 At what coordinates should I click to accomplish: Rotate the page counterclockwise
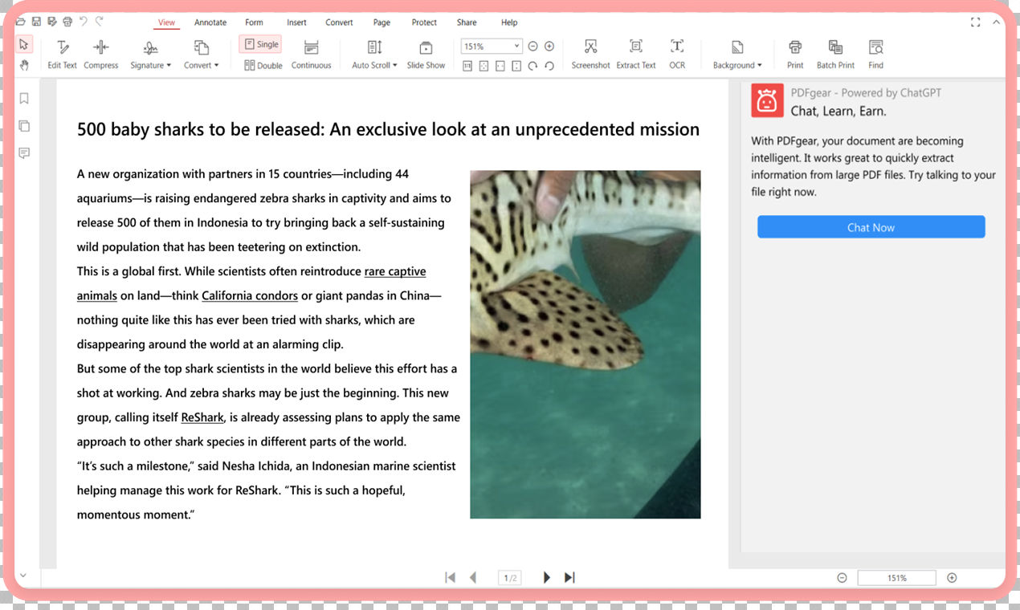pyautogui.click(x=549, y=66)
